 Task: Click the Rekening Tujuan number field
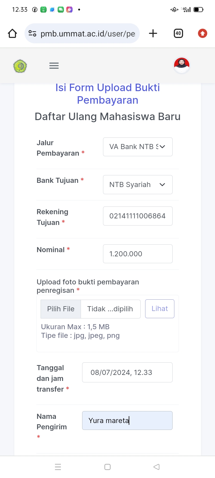138,216
